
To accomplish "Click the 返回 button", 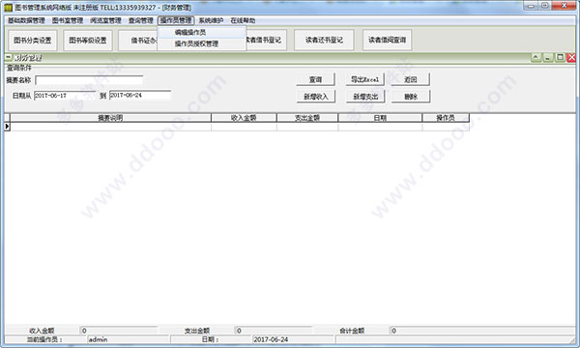I will [x=411, y=79].
